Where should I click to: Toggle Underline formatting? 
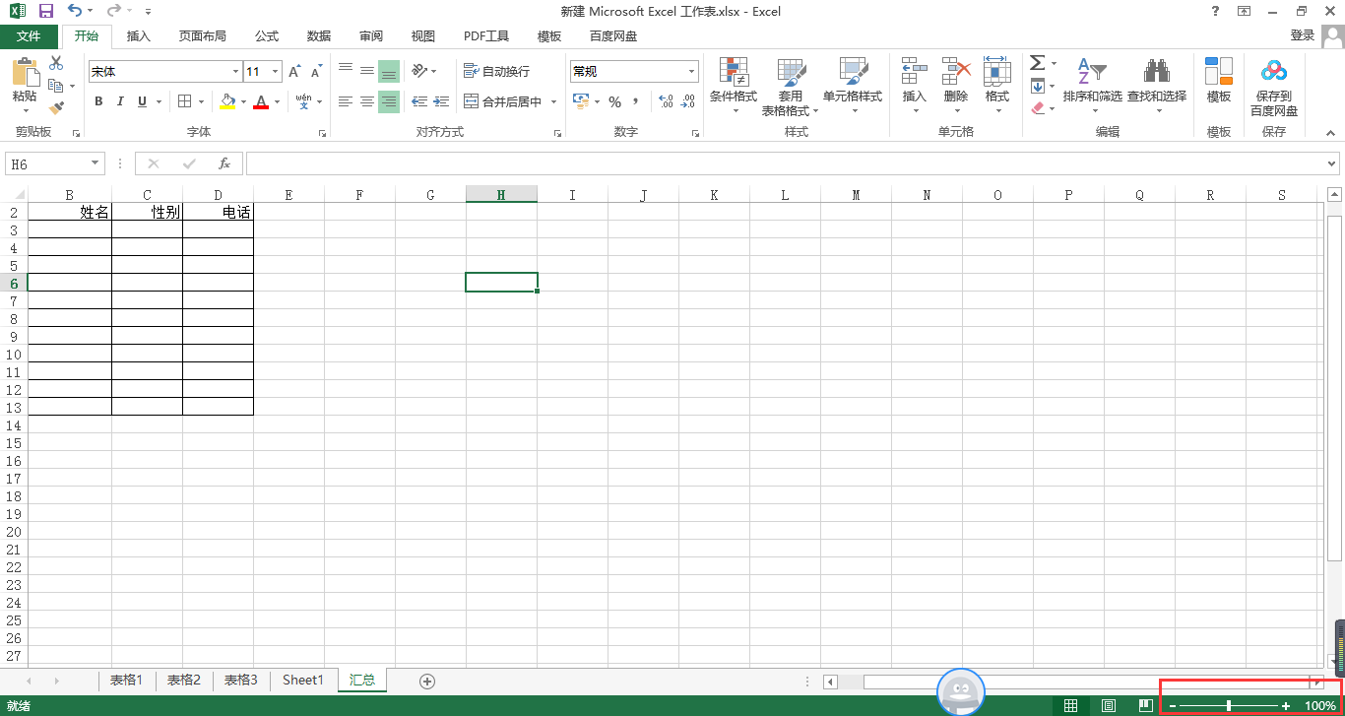click(142, 101)
